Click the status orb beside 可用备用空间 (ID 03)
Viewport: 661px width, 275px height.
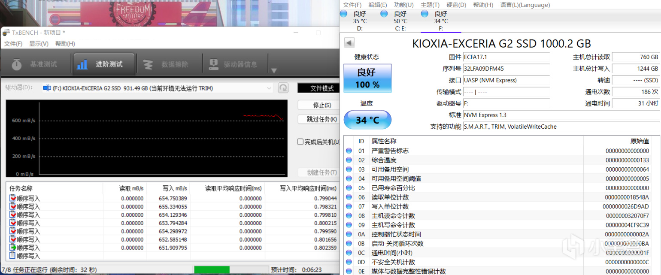(x=349, y=169)
